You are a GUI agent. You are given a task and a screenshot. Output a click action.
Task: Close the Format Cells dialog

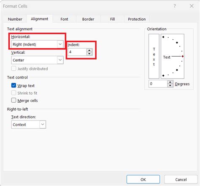[192, 6]
